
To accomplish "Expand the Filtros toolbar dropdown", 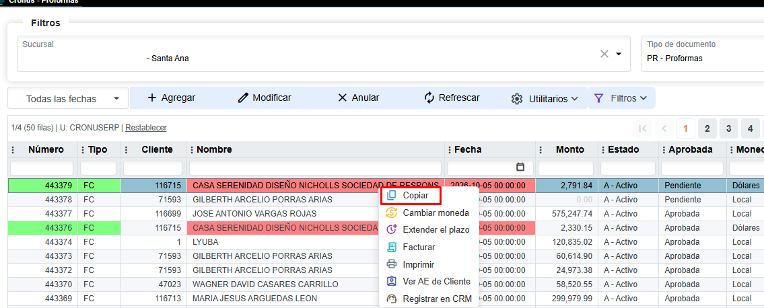I will click(x=621, y=98).
